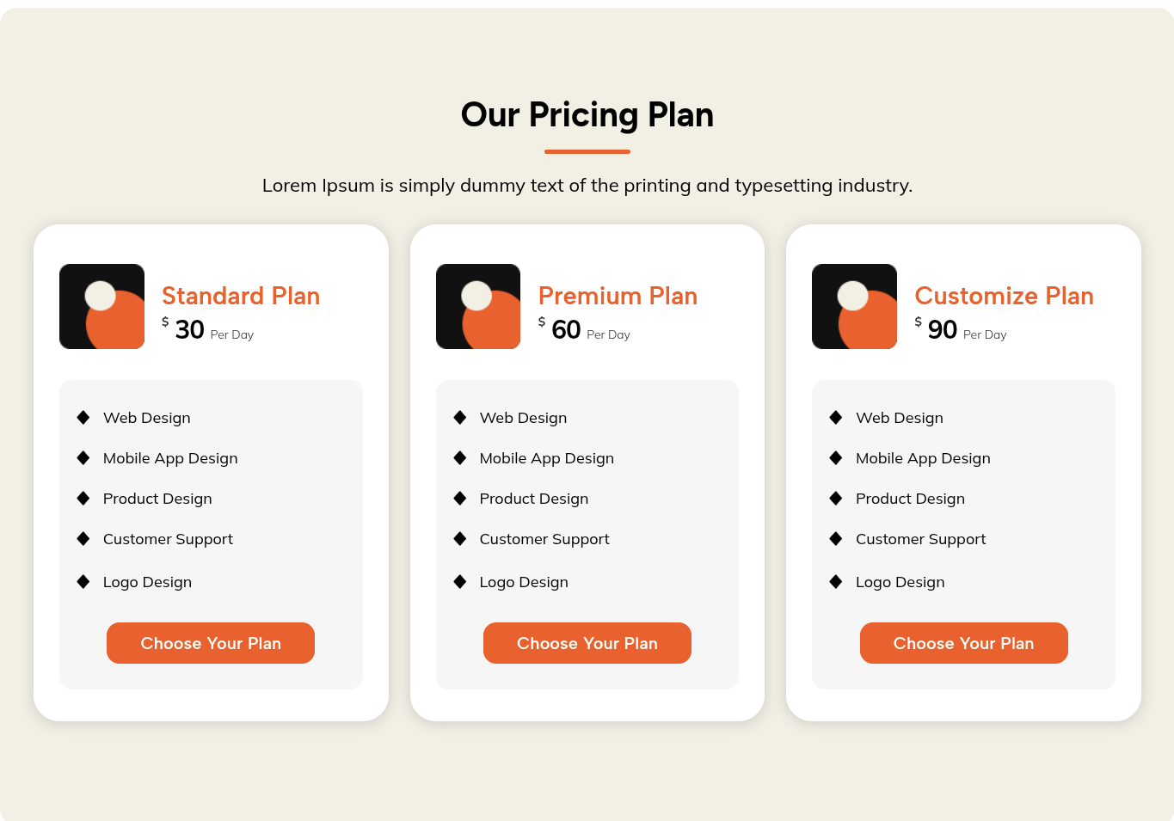
Task: Click Mobile App Design in Customize Plan
Action: [x=923, y=458]
